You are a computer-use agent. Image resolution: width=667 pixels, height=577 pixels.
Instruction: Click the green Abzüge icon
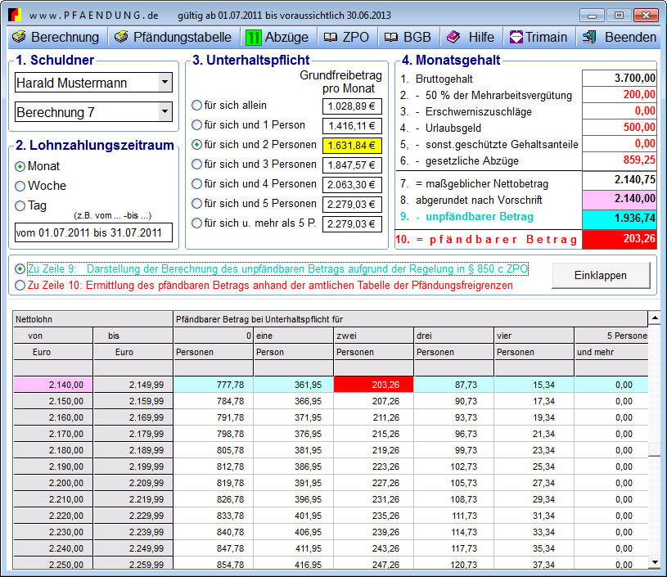click(253, 38)
